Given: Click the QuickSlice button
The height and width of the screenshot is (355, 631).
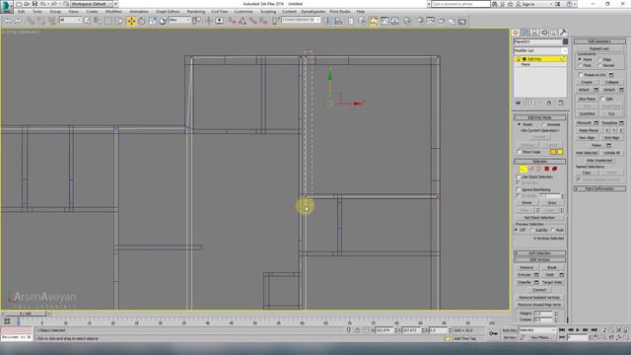Looking at the screenshot, I should (x=588, y=114).
